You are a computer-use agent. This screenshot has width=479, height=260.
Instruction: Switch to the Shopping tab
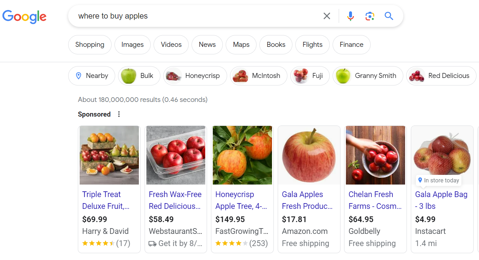90,44
